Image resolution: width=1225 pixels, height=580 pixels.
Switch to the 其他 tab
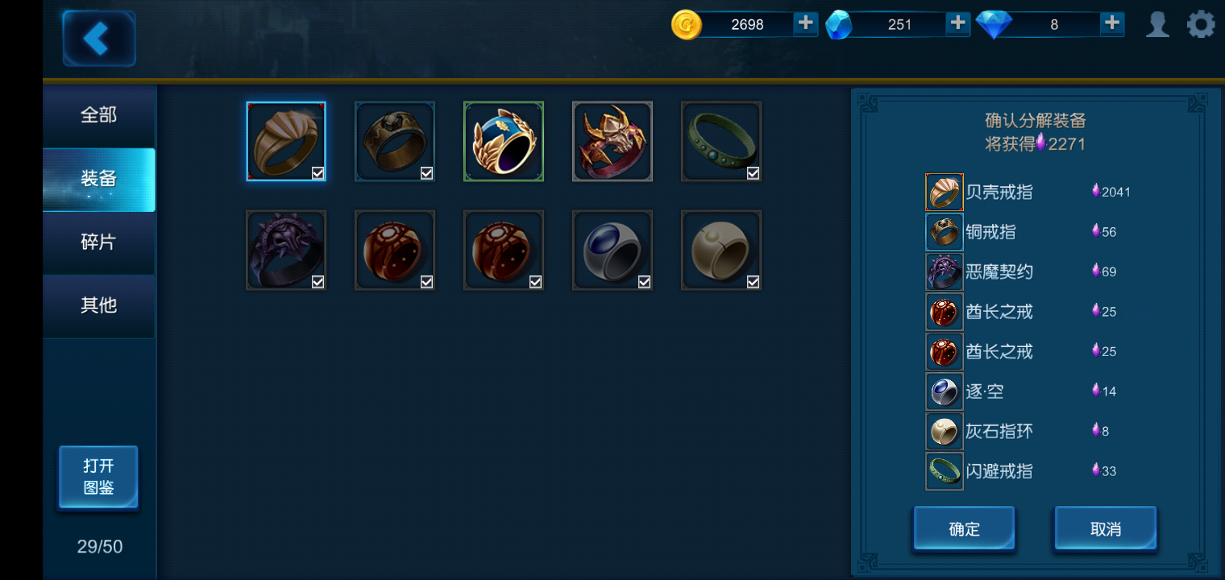click(x=99, y=305)
